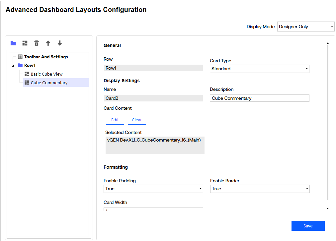Click the Clear card content button

[x=137, y=120]
